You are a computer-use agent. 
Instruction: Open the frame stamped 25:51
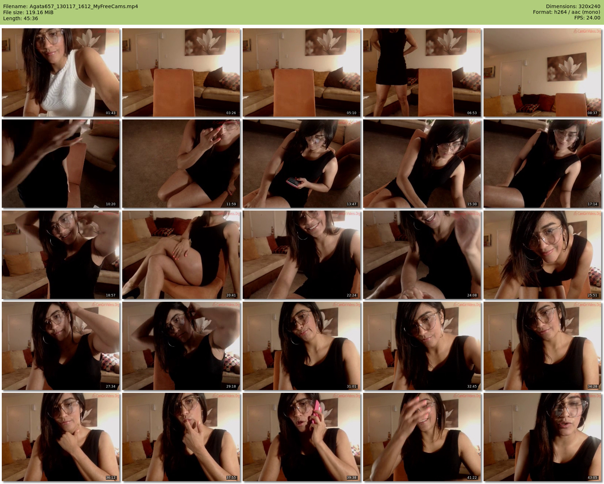click(x=543, y=255)
